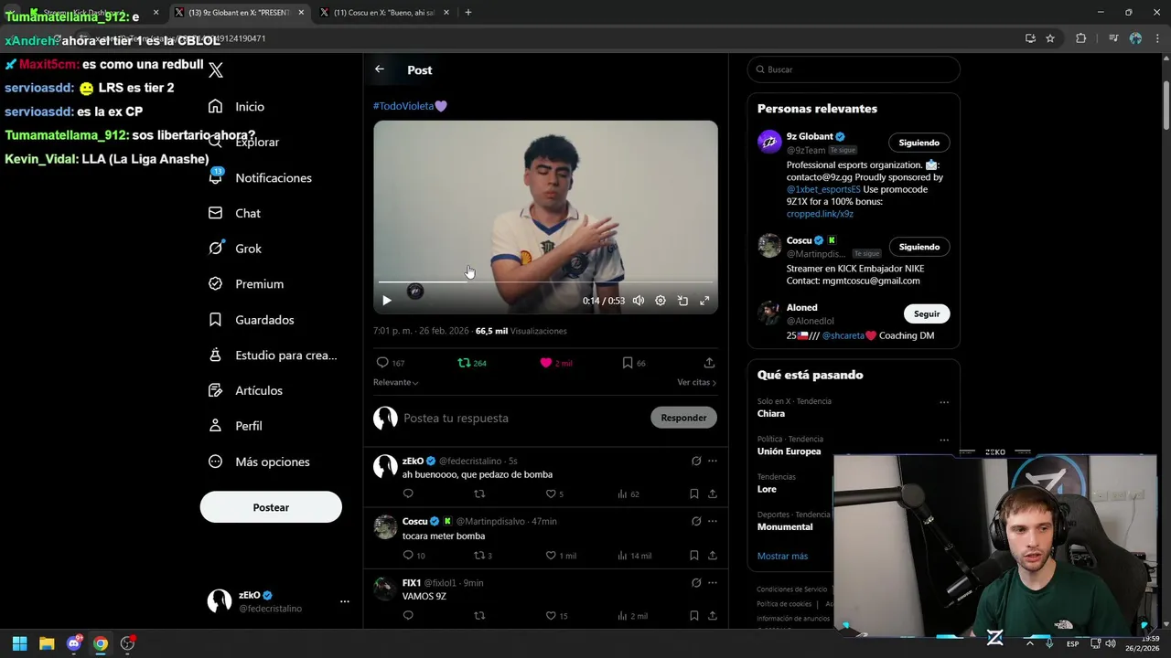Image resolution: width=1171 pixels, height=658 pixels.
Task: Click Mostrar más under trends
Action: pyautogui.click(x=782, y=556)
